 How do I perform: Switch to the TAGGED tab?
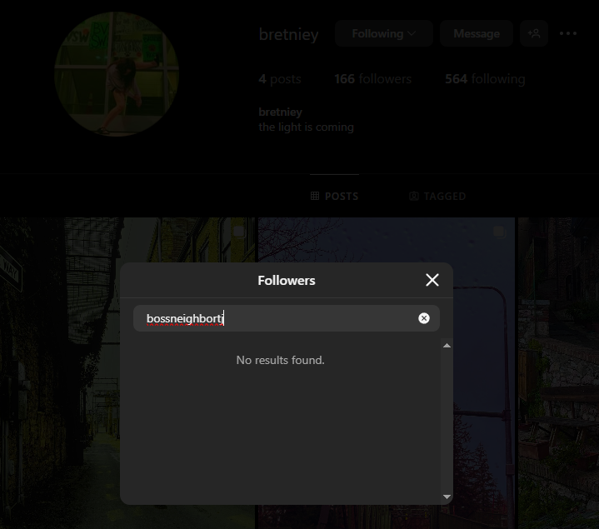click(x=437, y=196)
